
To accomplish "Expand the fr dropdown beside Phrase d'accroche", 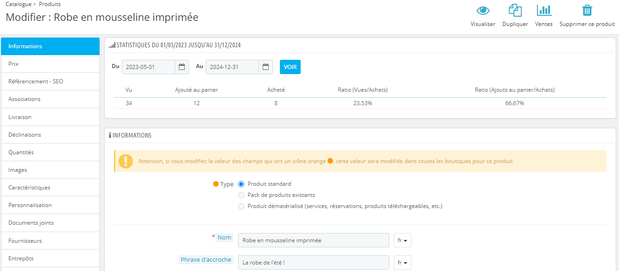I will [x=402, y=263].
